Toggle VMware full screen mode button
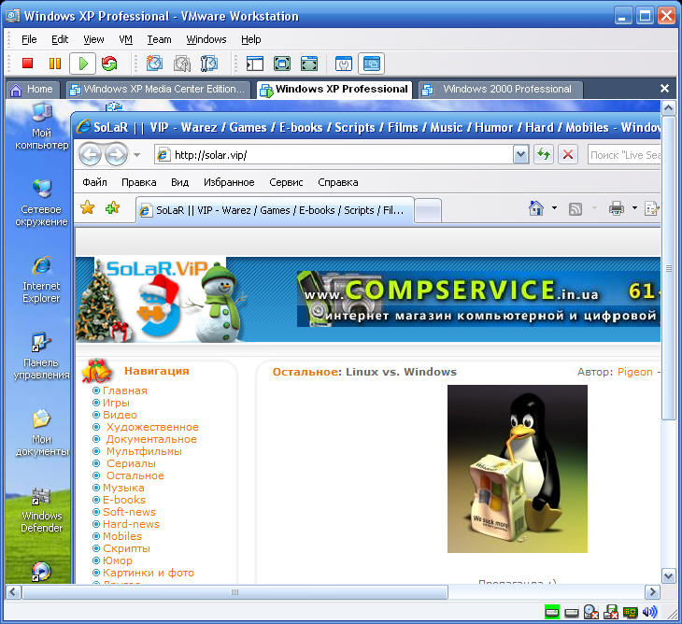The image size is (682, 624). [282, 64]
